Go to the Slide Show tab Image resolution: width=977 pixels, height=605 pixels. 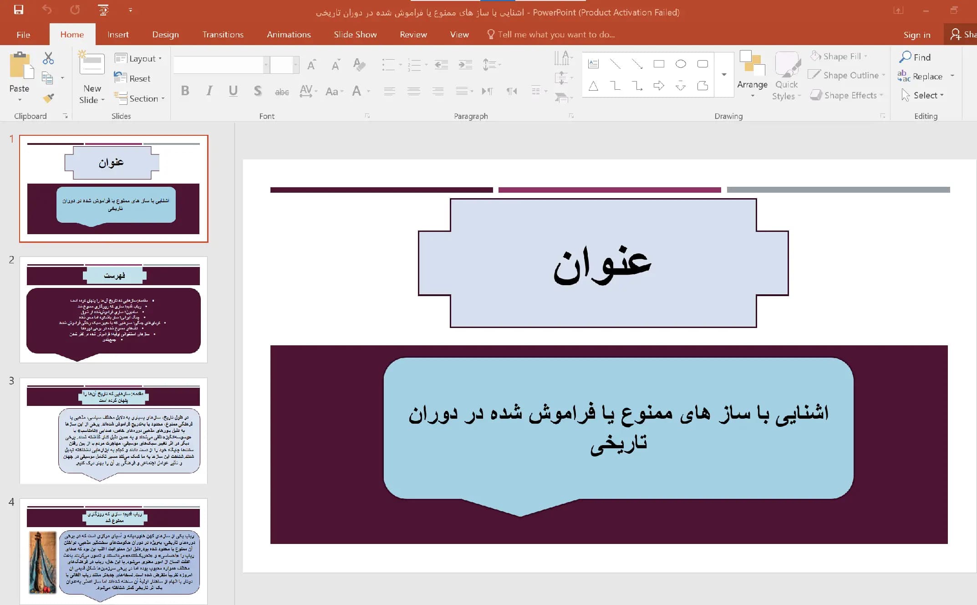click(355, 35)
